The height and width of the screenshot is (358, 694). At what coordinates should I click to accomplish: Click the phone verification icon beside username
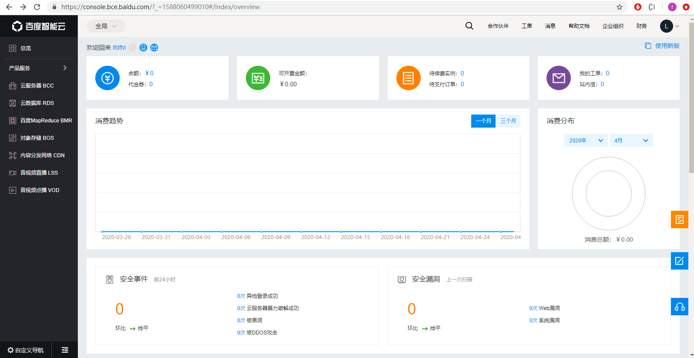coord(143,47)
